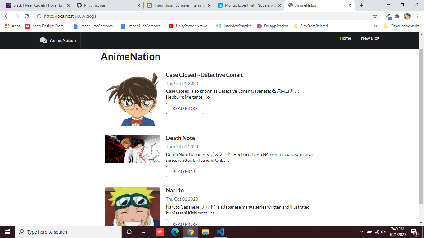Screen dimensions: 424x238
Task: Click the bookmark star in the address bar
Action: [374, 16]
